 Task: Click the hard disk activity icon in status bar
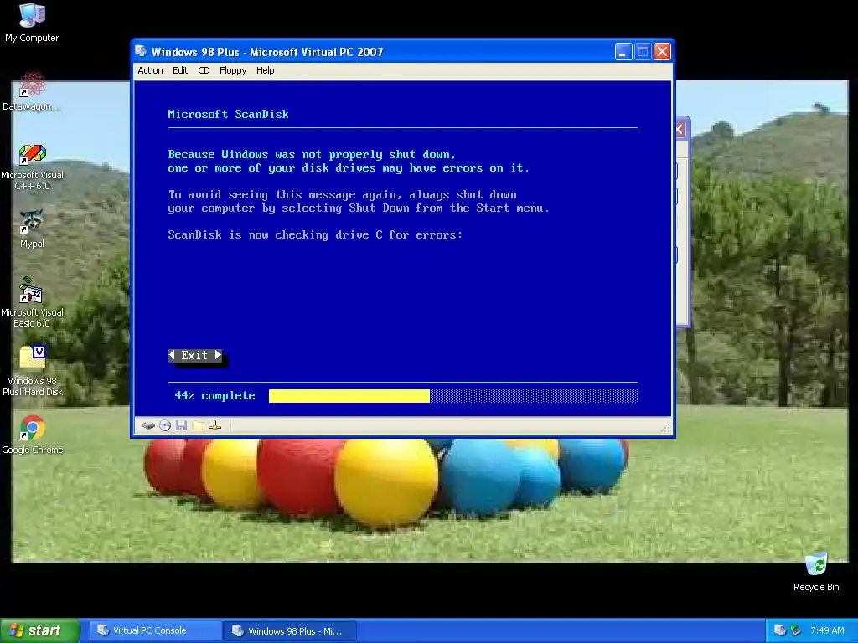[x=147, y=425]
